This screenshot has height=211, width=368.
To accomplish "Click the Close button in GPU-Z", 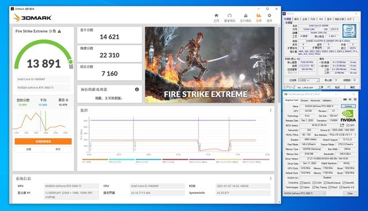I will point(350,193).
